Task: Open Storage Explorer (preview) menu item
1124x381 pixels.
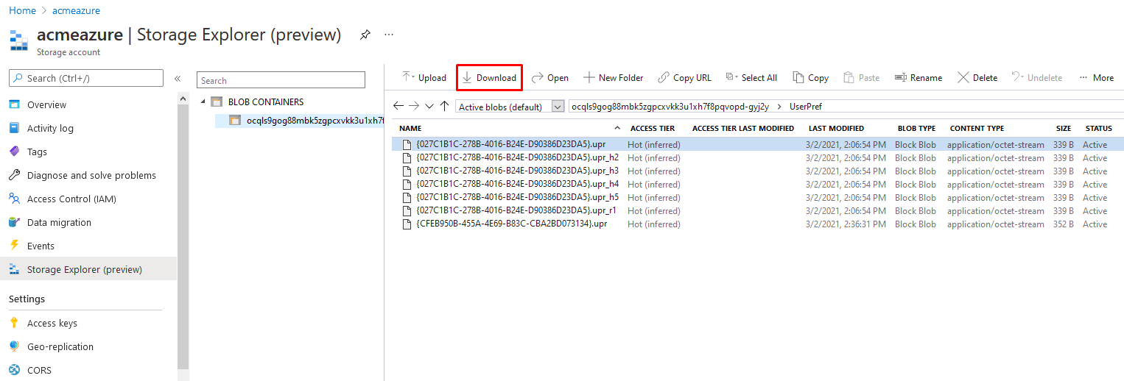Action: pyautogui.click(x=88, y=269)
